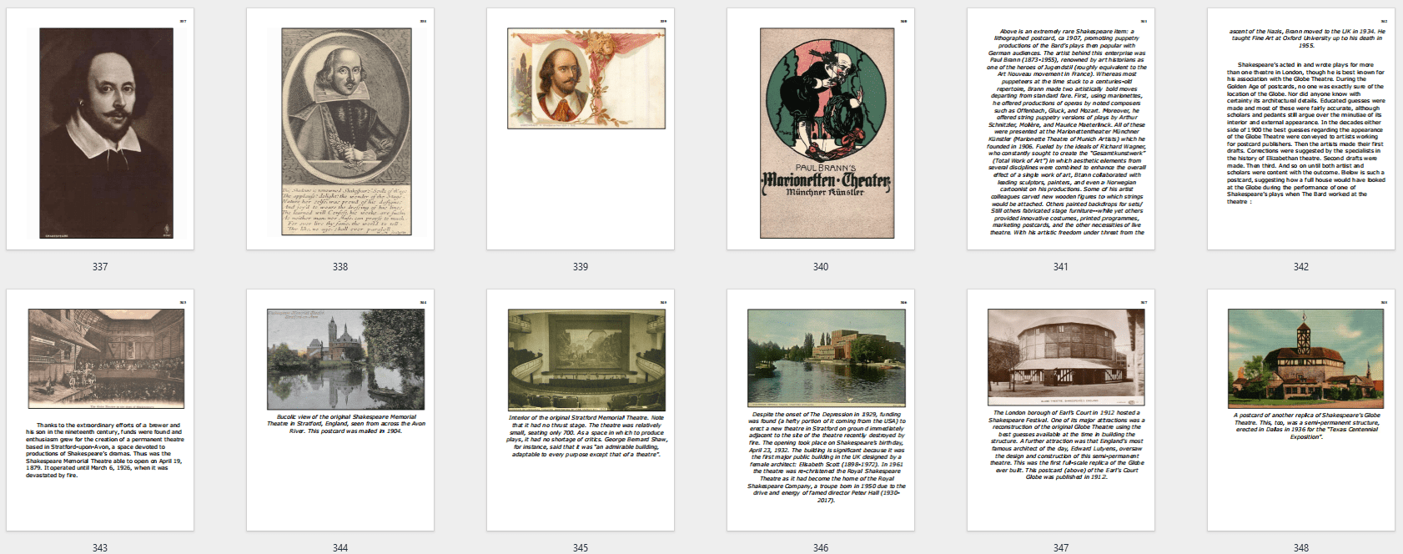
Task: Select the sepia Shakespeare portrait slide 337
Action: click(100, 129)
